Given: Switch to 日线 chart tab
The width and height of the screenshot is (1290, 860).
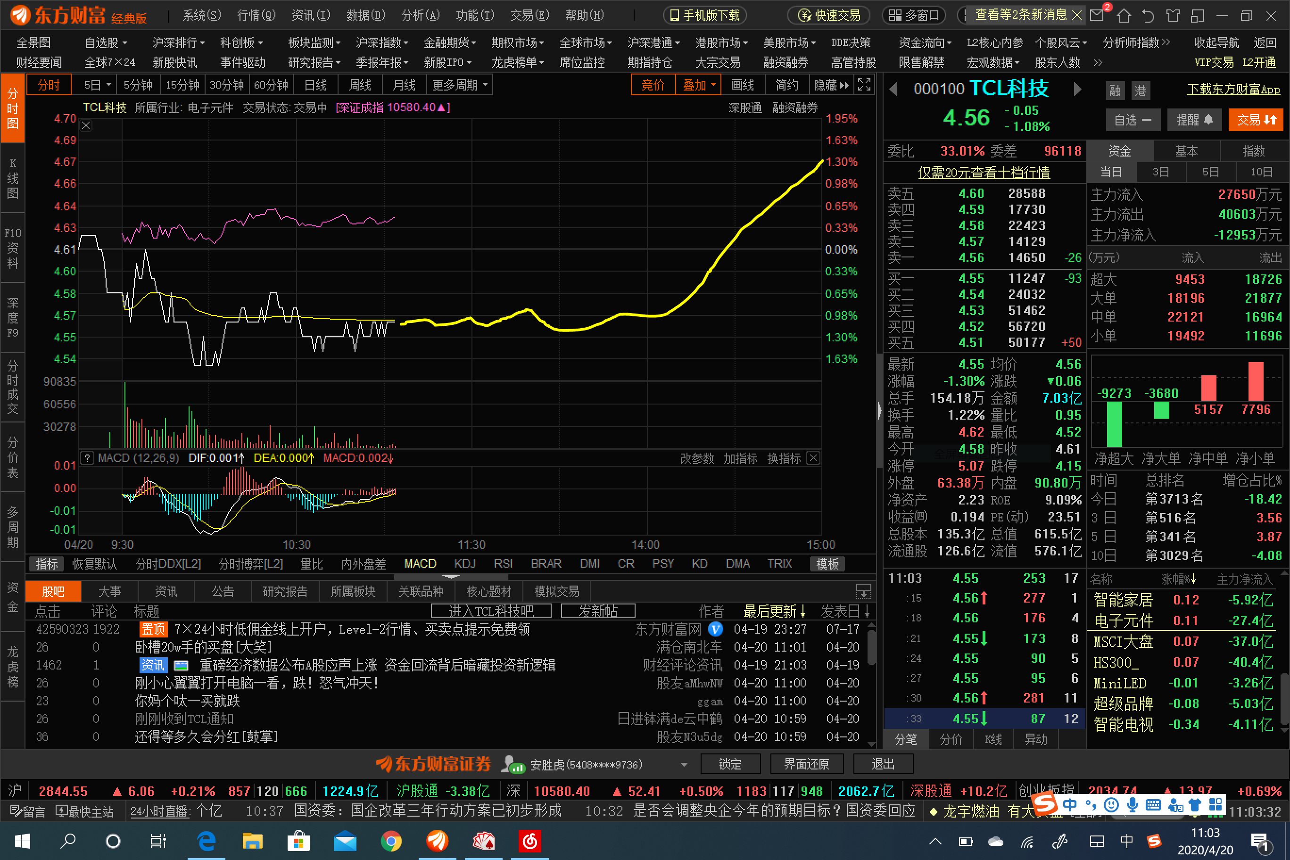Looking at the screenshot, I should [x=315, y=85].
